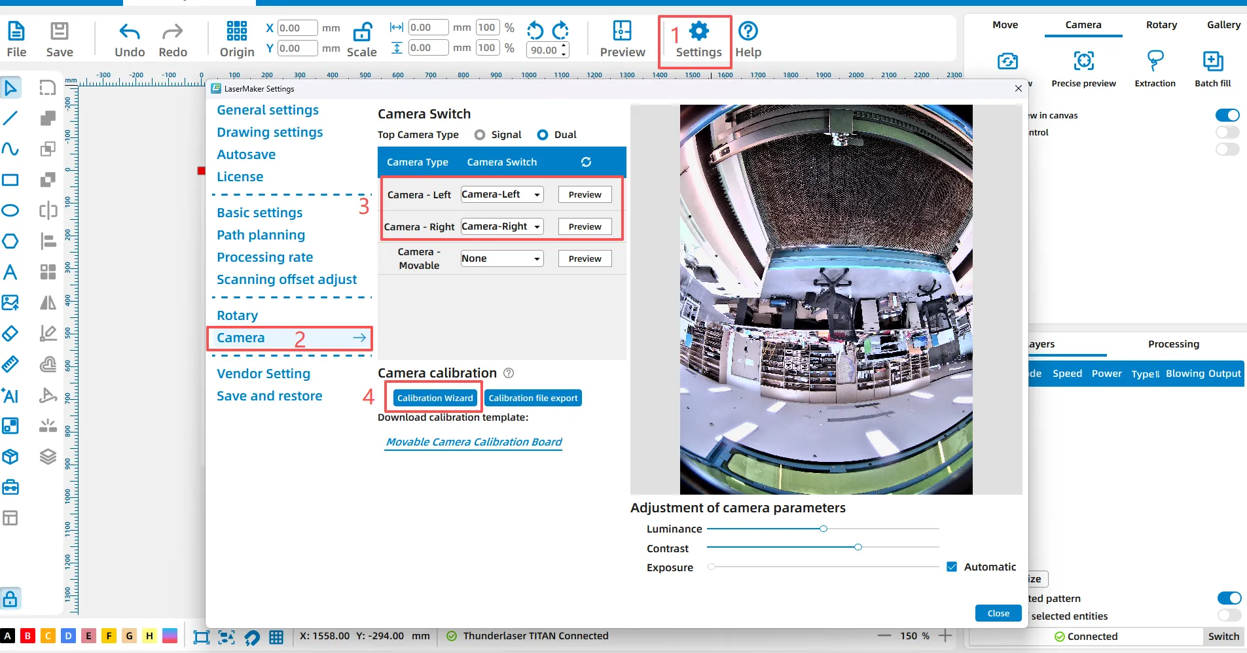Image resolution: width=1247 pixels, height=653 pixels.
Task: Click the Origin grid icon
Action: [x=236, y=31]
